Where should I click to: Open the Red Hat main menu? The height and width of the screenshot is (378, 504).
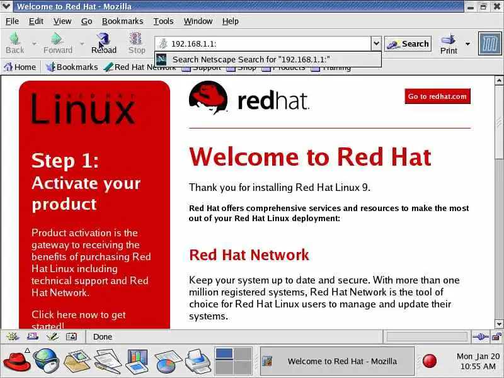pos(17,361)
